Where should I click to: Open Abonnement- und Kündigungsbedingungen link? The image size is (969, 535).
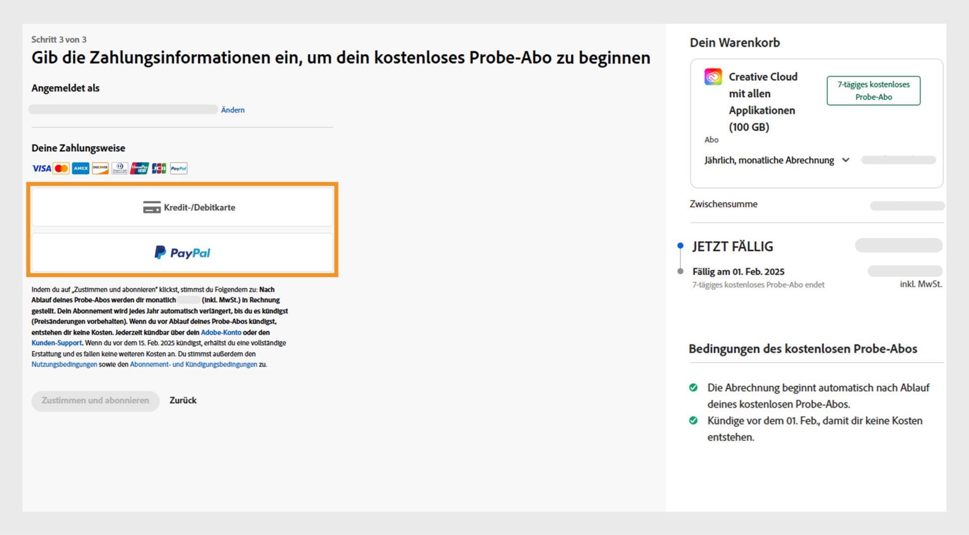coord(193,365)
